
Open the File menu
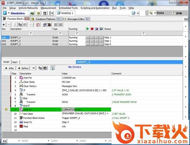[x=5, y=8]
